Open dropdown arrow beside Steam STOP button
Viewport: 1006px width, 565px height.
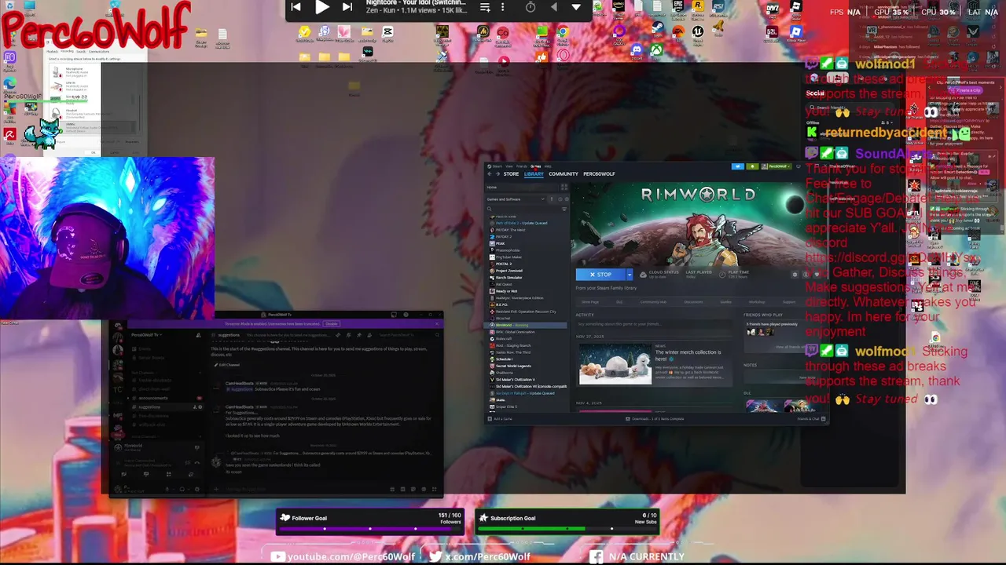pyautogui.click(x=630, y=275)
